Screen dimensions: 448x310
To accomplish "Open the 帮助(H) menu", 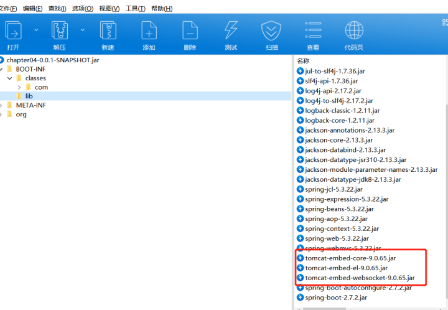I will pos(162,9).
